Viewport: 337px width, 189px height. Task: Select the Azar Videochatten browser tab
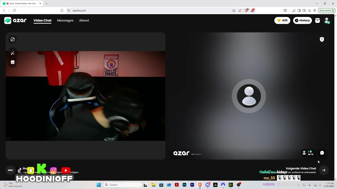(x=22, y=3)
